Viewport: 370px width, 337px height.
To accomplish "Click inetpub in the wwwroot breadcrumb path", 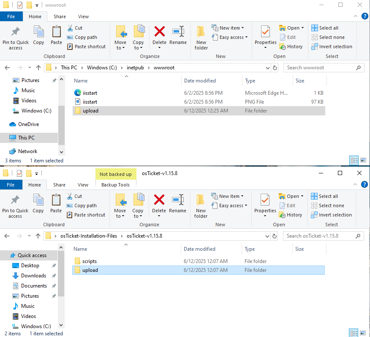I will coord(135,68).
